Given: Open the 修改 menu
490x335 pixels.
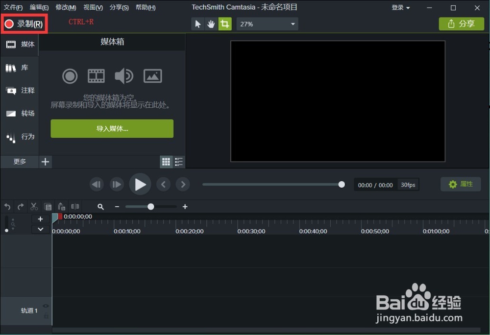Looking at the screenshot, I should pos(66,7).
